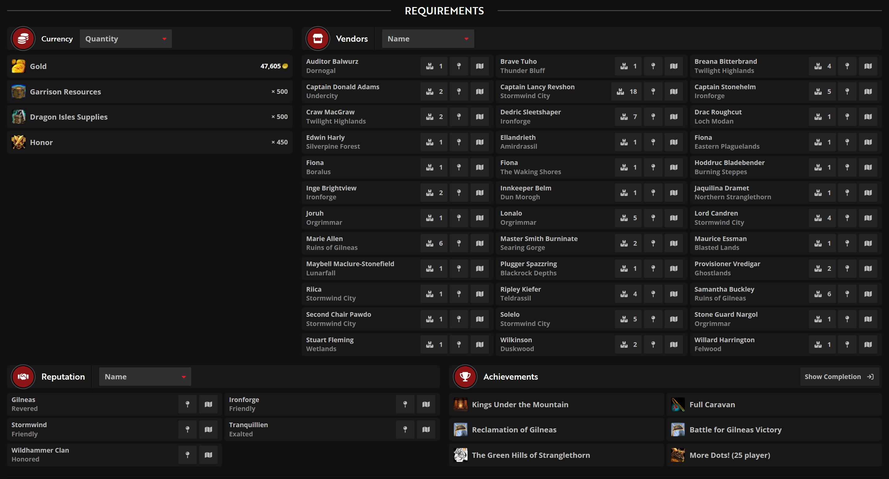Open map icon for Tranquillien reputation

[426, 429]
